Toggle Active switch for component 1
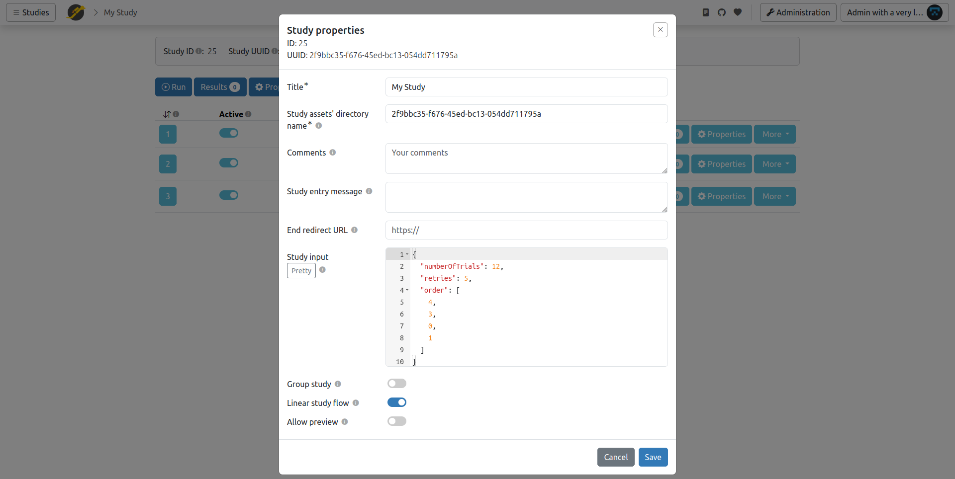This screenshot has width=955, height=479. [x=229, y=133]
